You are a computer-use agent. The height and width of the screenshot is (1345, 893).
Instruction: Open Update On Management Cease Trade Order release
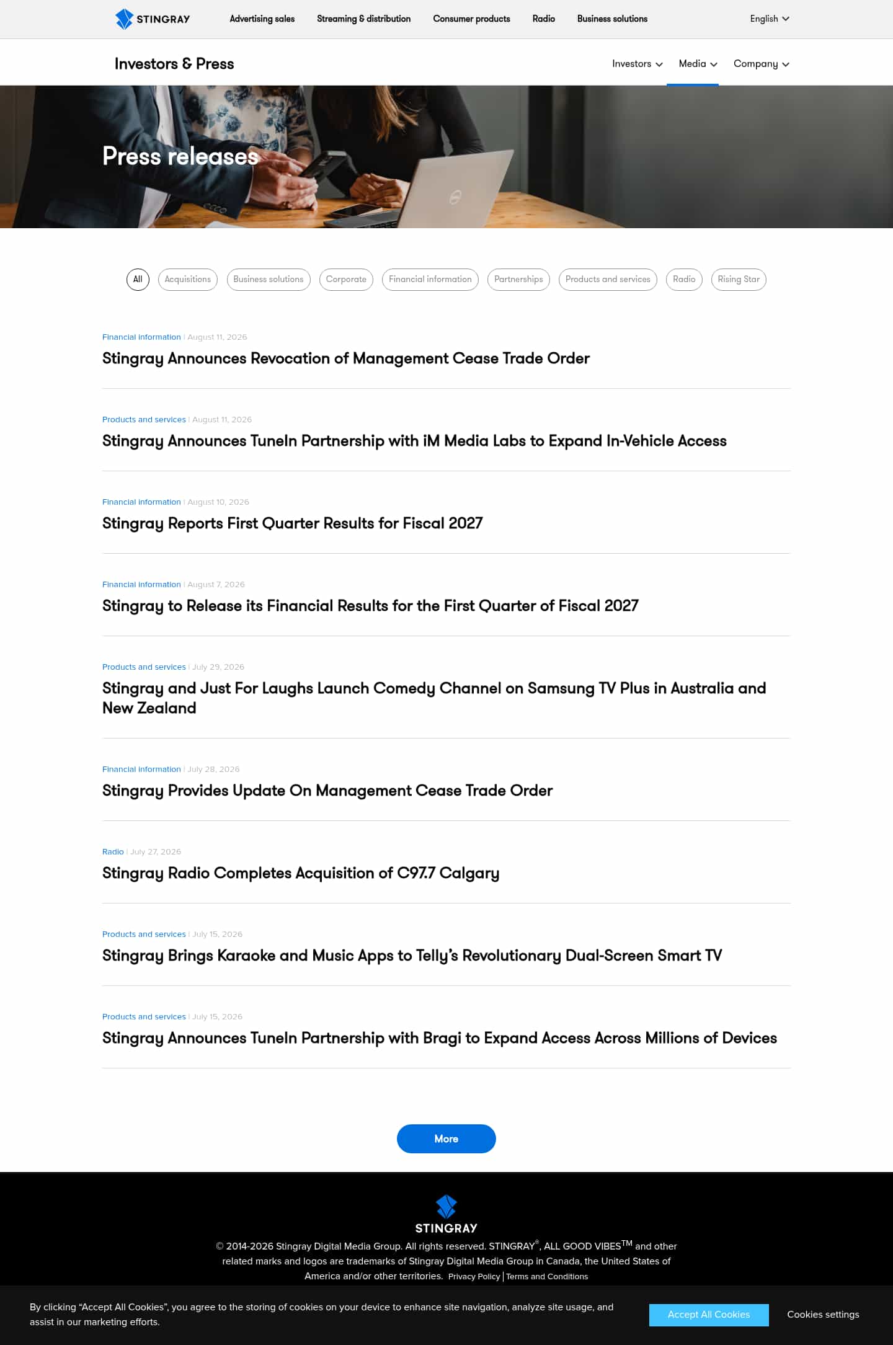pyautogui.click(x=327, y=791)
